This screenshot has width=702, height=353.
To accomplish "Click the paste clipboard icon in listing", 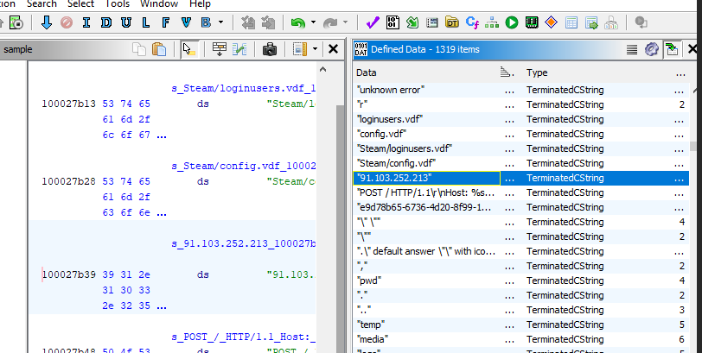I will [159, 50].
